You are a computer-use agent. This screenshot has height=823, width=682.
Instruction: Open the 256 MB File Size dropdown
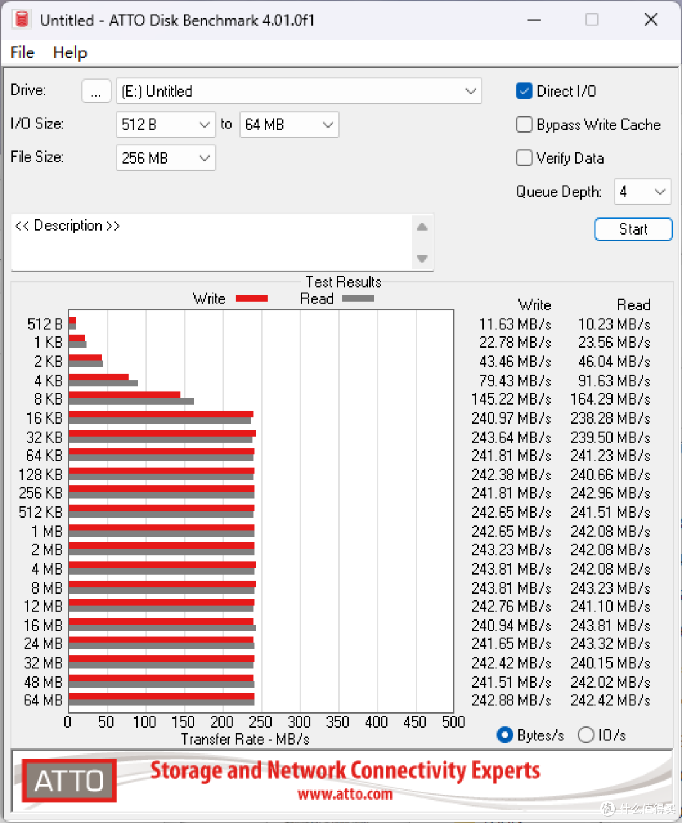[165, 158]
